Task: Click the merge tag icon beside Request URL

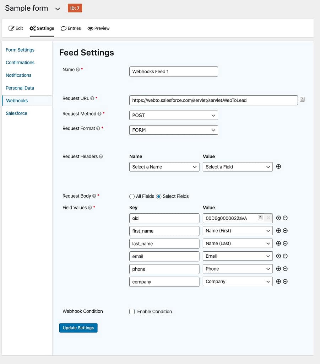Action: click(302, 100)
